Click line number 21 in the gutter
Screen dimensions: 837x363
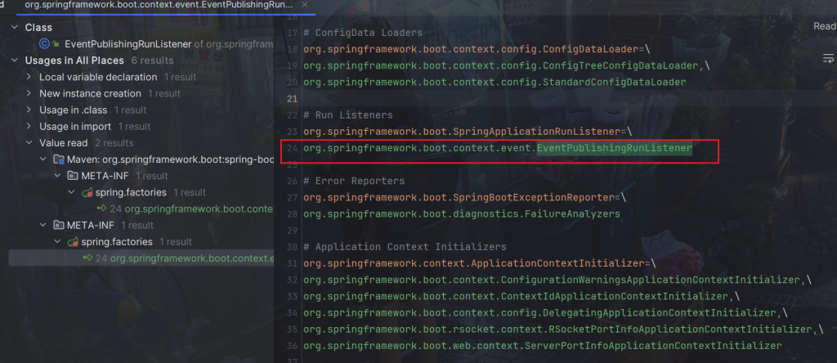pyautogui.click(x=290, y=98)
